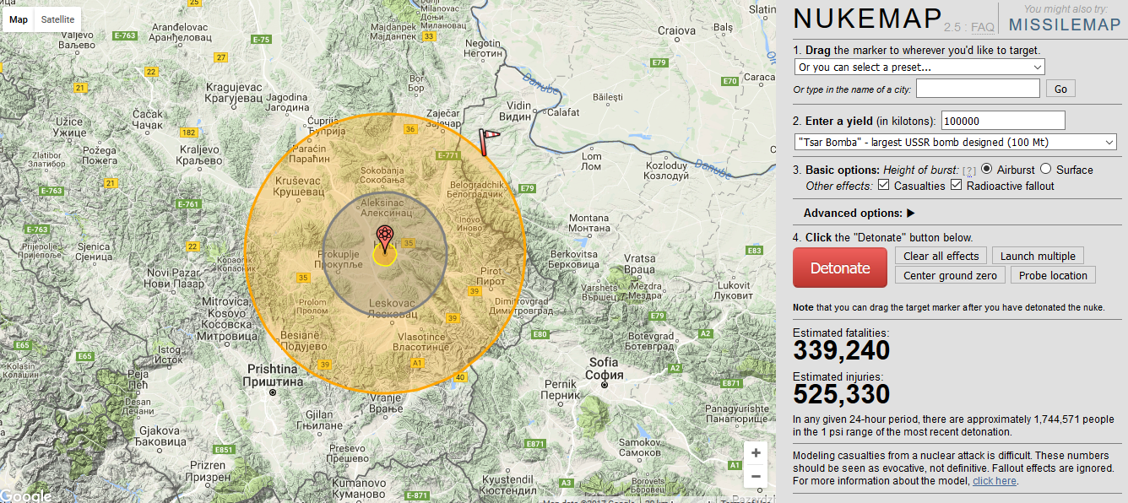Zoom out the map with minus button
The width and height of the screenshot is (1128, 503).
click(x=755, y=477)
